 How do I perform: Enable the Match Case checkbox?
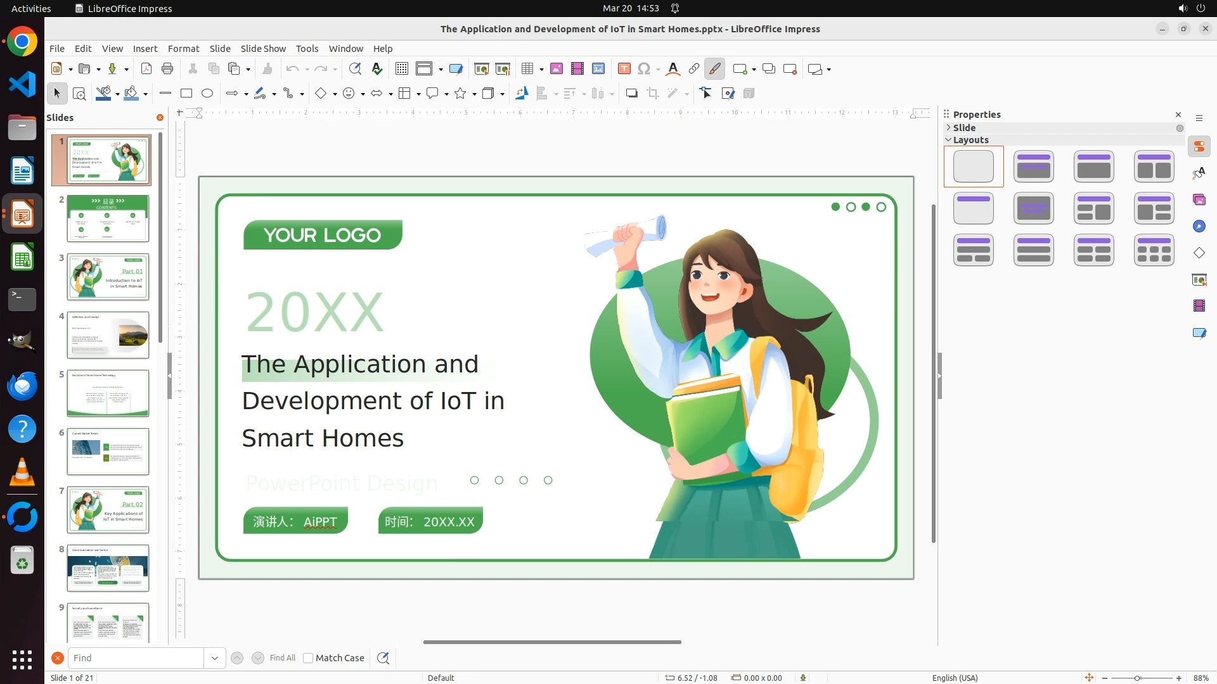(308, 658)
